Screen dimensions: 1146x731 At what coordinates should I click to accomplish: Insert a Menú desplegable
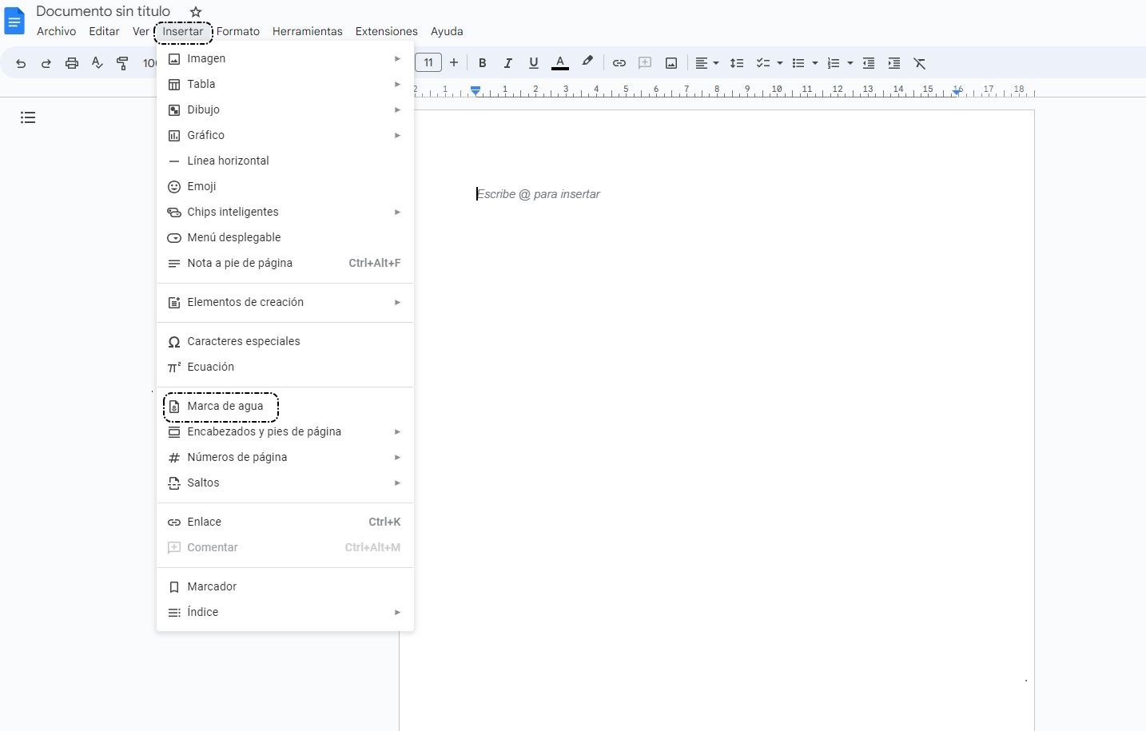point(285,237)
